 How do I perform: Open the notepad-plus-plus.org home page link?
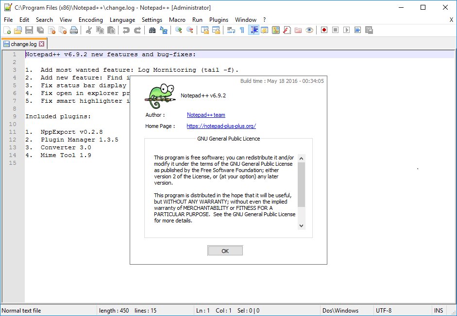coord(221,126)
